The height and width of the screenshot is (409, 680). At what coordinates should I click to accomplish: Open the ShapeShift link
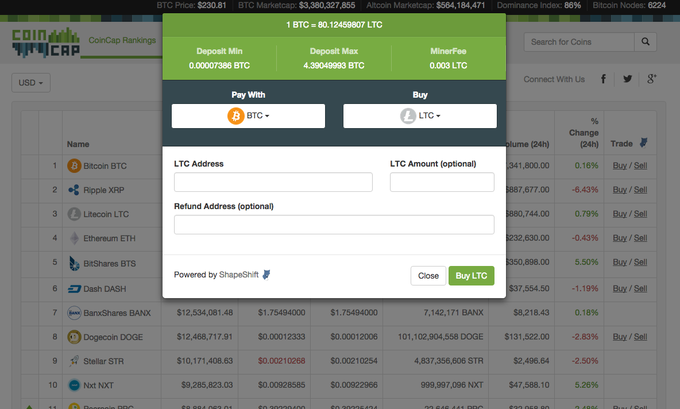(x=238, y=275)
